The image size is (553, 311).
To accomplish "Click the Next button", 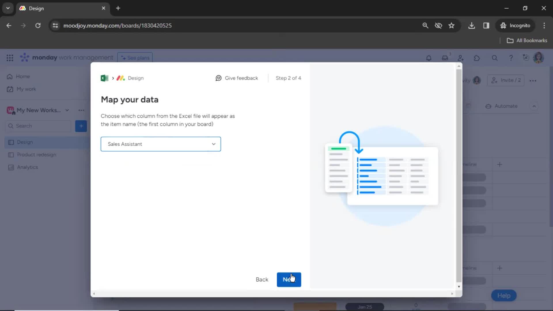I will point(289,280).
